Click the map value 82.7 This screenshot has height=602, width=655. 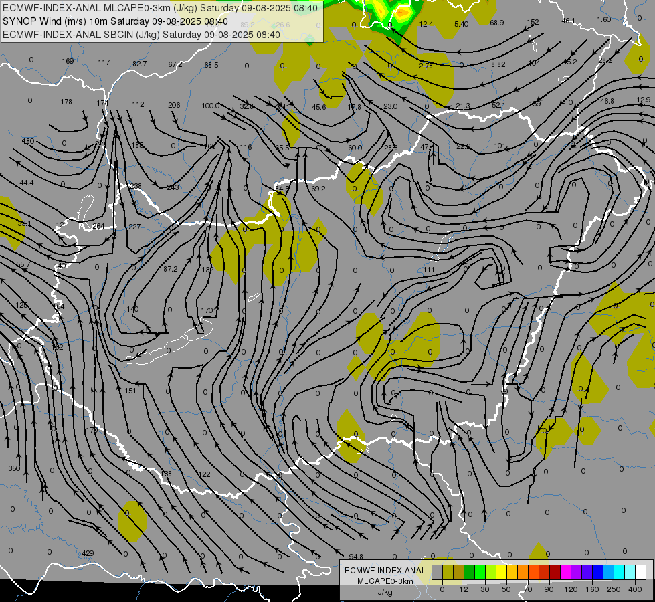click(140, 64)
